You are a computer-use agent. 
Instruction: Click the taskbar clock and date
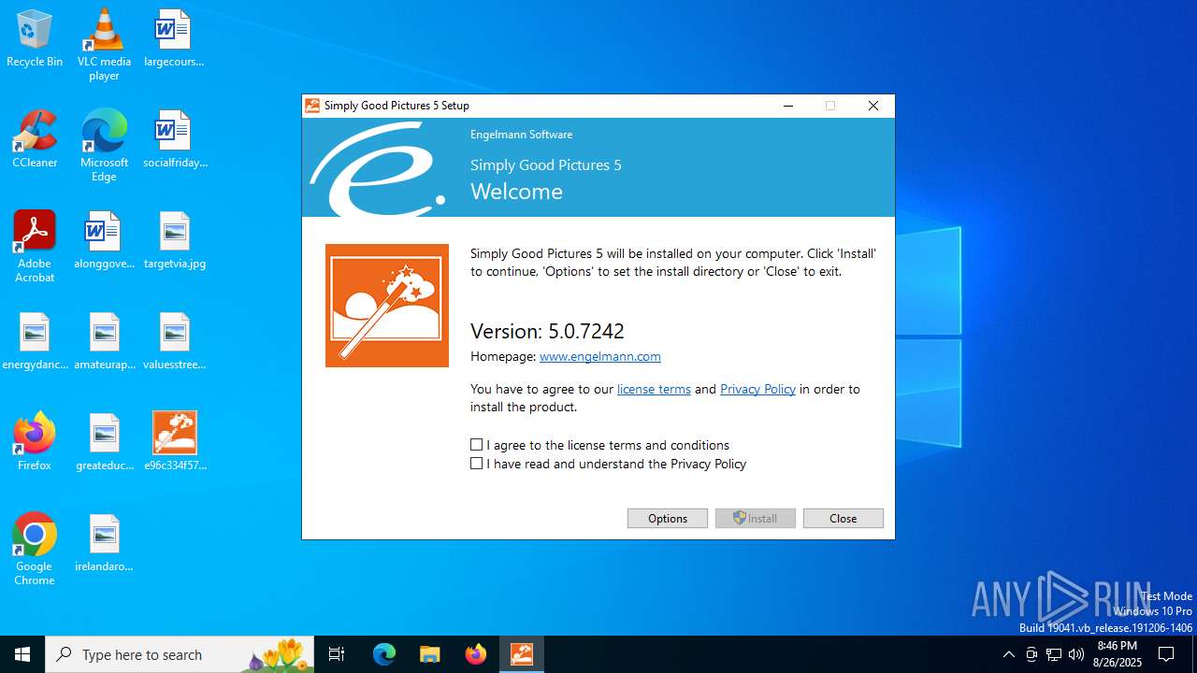click(1118, 654)
